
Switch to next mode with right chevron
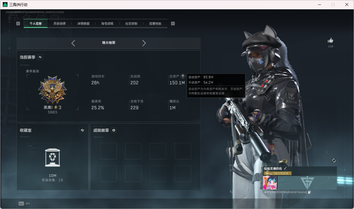point(144,43)
